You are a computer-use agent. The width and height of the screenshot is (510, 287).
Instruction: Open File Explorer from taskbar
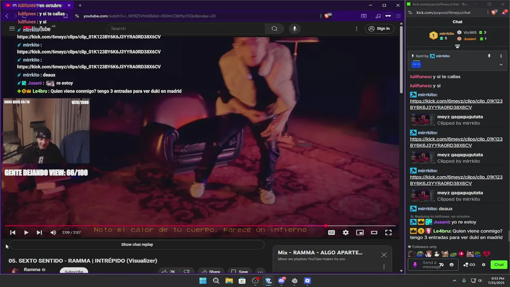point(229,281)
